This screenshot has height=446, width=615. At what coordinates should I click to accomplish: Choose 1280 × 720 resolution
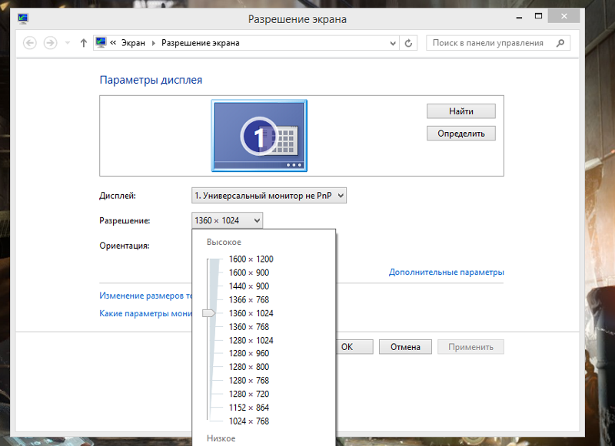(249, 394)
